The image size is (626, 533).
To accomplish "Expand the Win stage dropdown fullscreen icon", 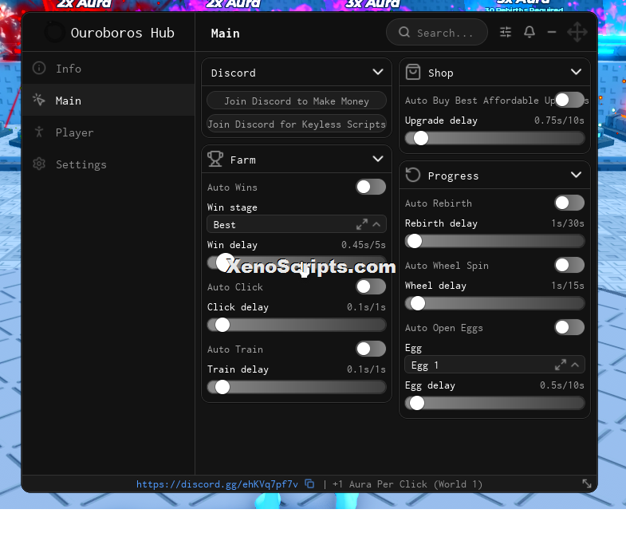I will (x=362, y=224).
